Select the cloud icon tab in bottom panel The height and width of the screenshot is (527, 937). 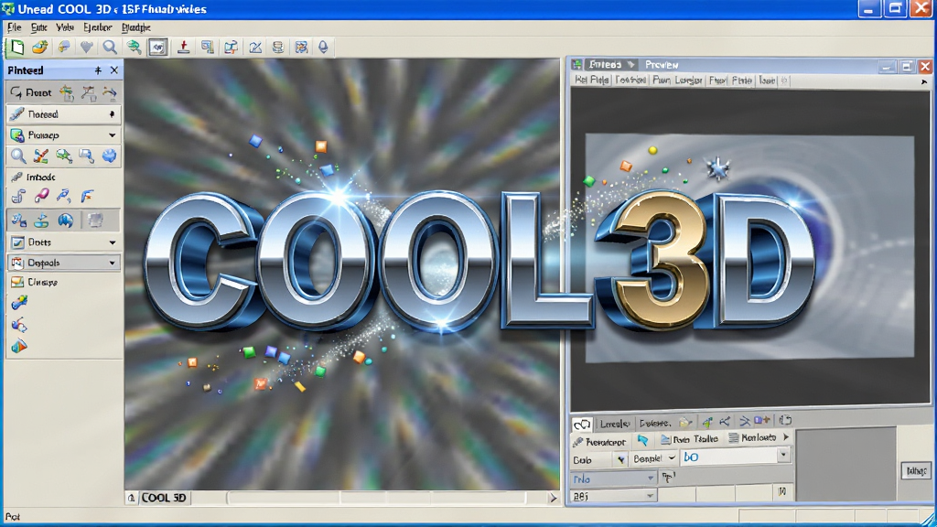[582, 425]
